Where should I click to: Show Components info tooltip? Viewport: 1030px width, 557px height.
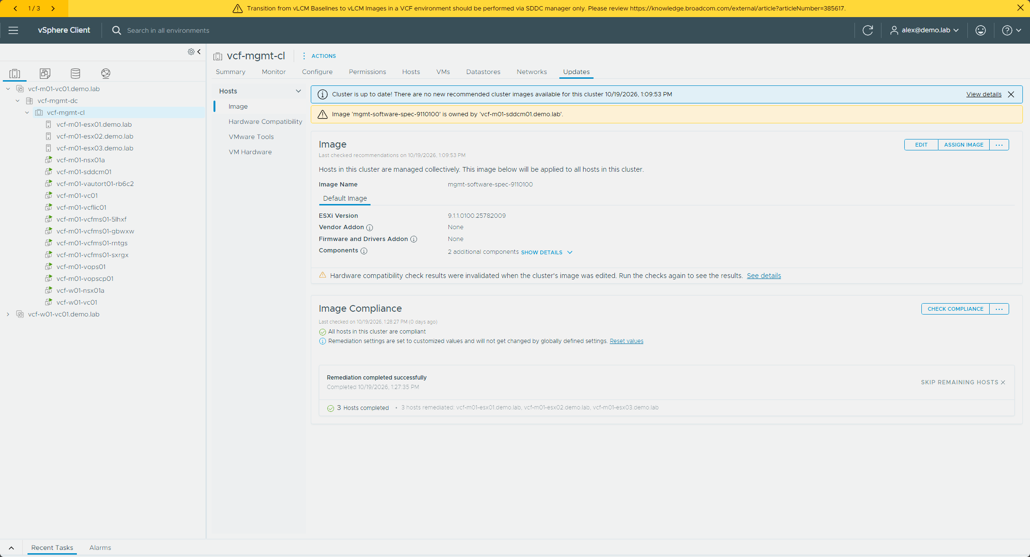tap(364, 251)
